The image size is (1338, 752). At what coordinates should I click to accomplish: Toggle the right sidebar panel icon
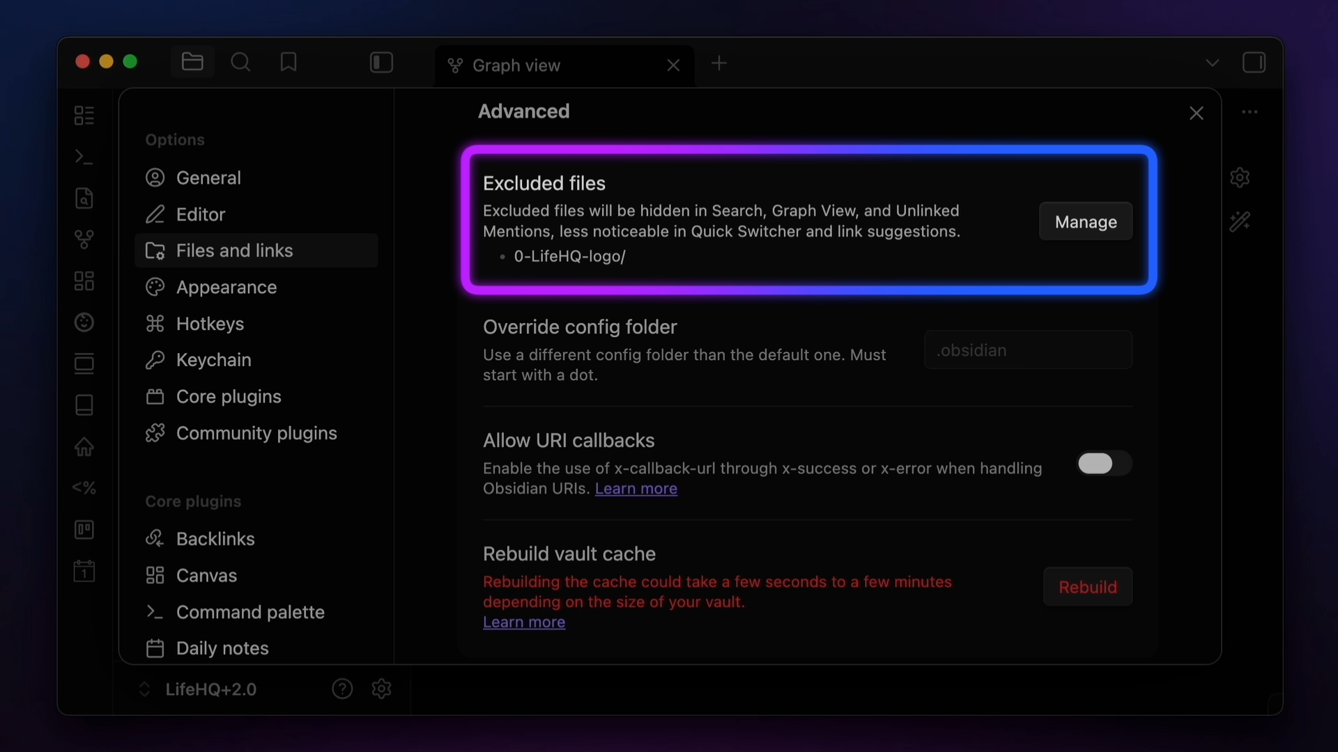(x=1254, y=63)
